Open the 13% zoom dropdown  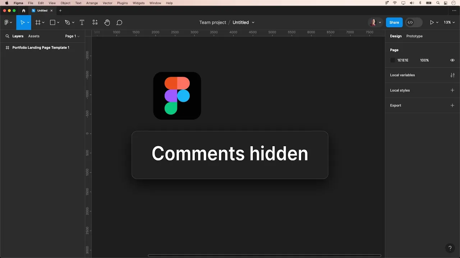(449, 22)
